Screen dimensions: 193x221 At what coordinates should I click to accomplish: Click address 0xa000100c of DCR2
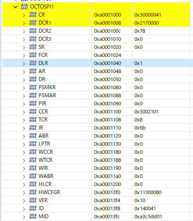click(107, 31)
